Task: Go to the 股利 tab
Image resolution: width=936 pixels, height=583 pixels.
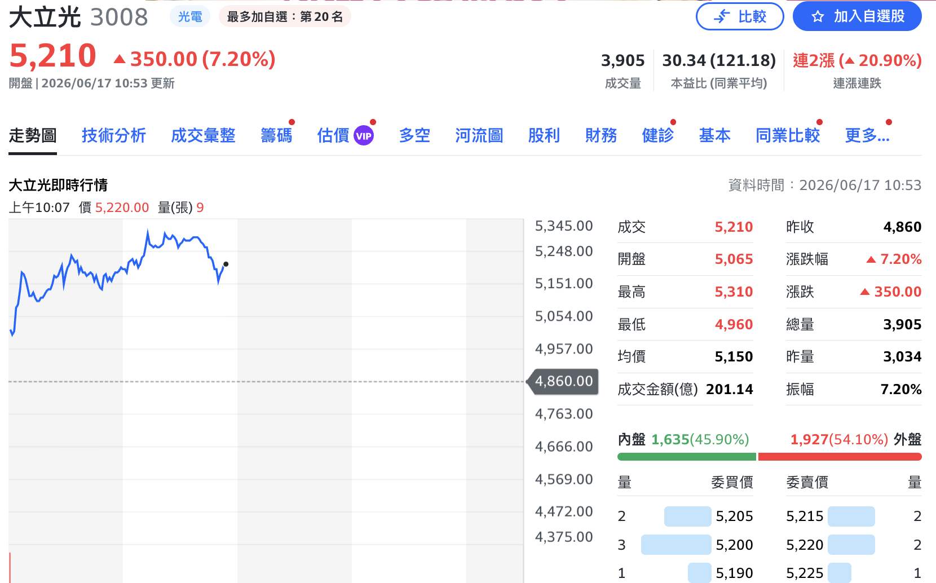Action: pyautogui.click(x=544, y=135)
